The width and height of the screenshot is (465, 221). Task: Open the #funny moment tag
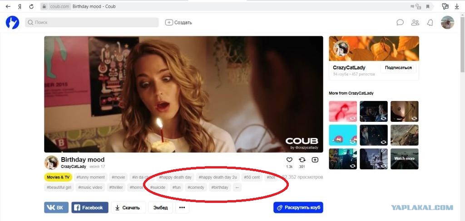point(90,177)
